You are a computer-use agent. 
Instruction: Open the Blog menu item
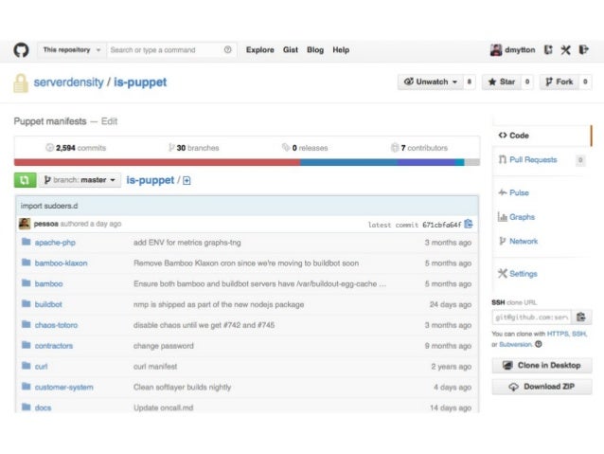[x=315, y=49]
